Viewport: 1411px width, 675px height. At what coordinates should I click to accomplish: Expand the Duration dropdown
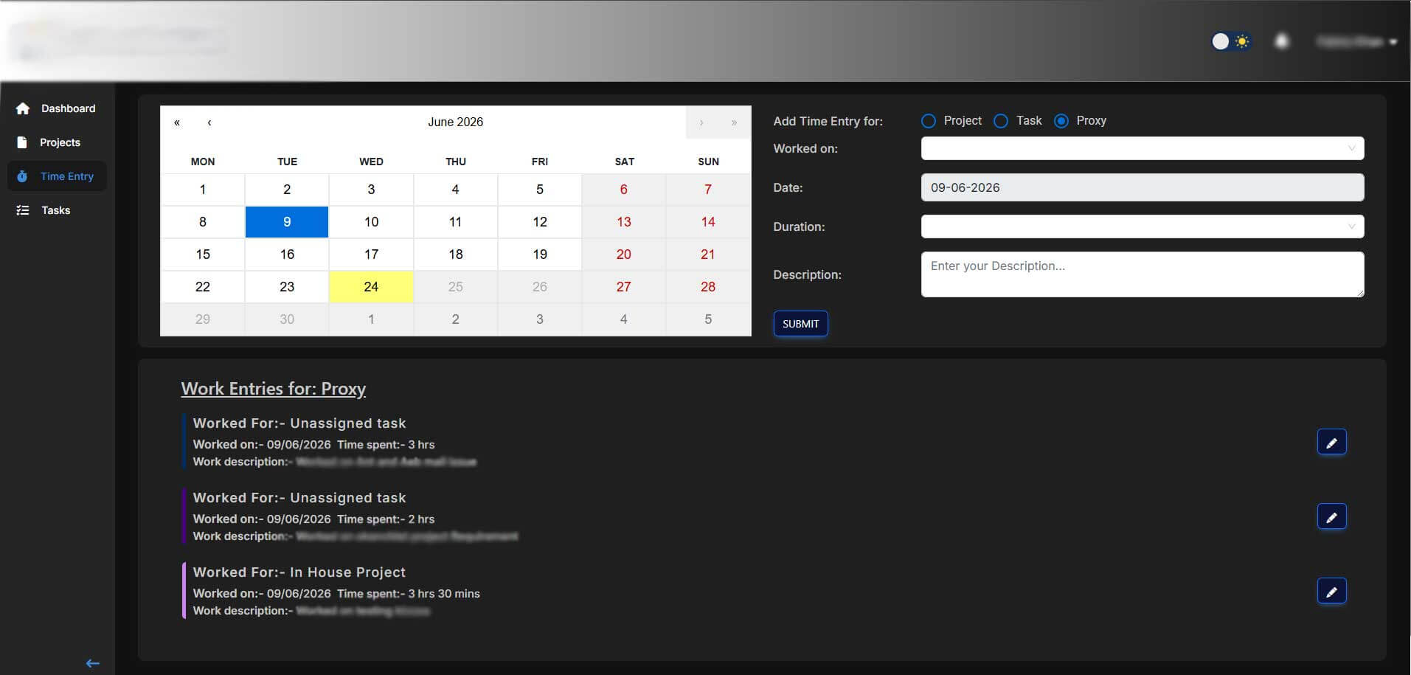pyautogui.click(x=1143, y=226)
